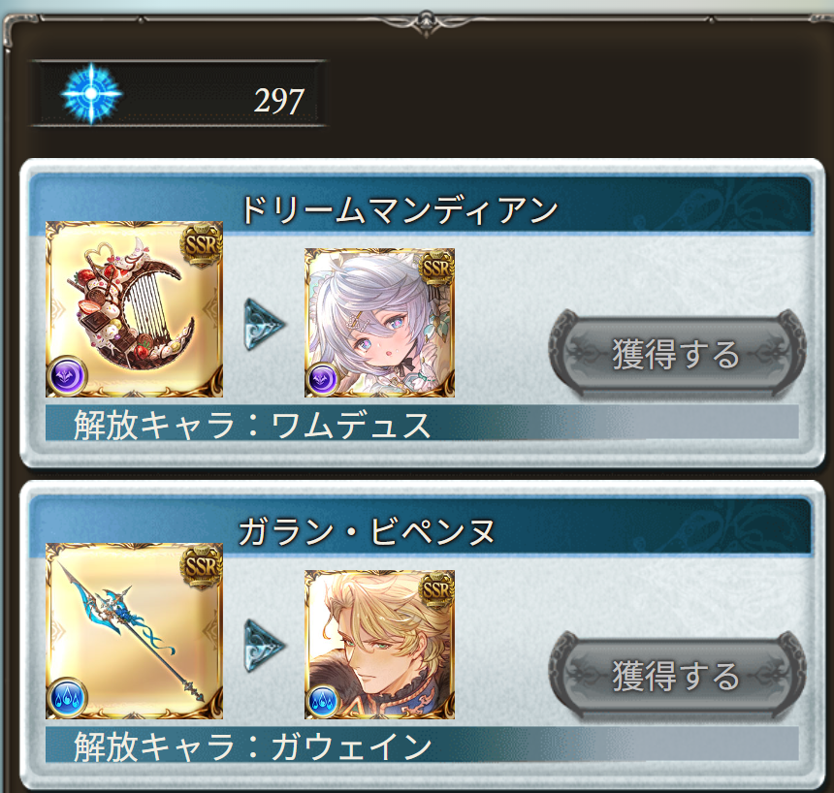The width and height of the screenshot is (834, 793).
Task: Click the SSR badge on the harp weapon
Action: pyautogui.click(x=201, y=244)
